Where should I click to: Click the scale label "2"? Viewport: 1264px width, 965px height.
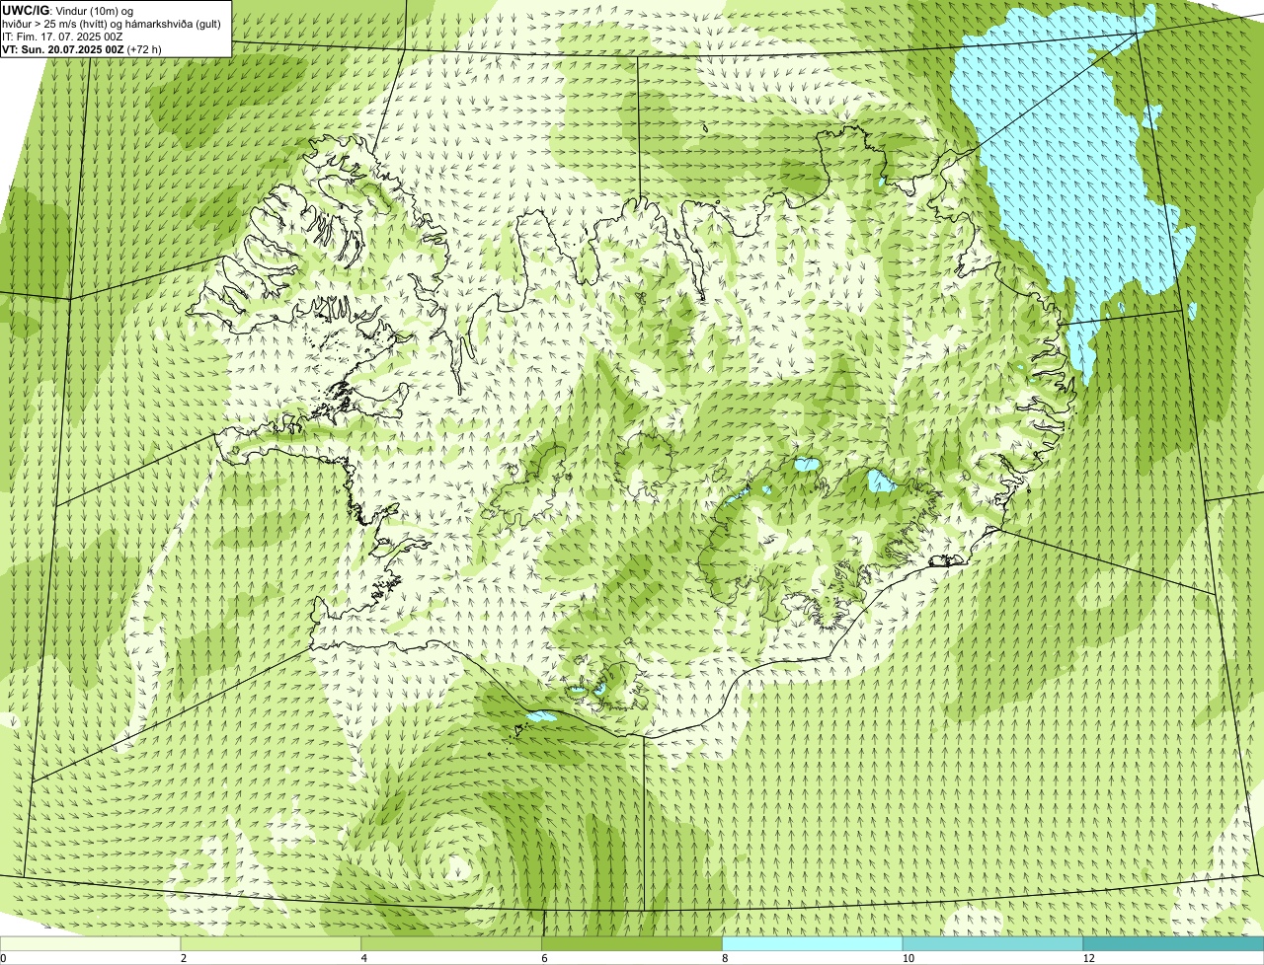[184, 958]
